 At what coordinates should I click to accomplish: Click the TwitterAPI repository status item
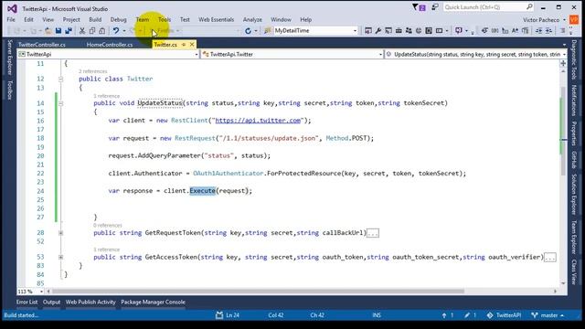[504, 315]
